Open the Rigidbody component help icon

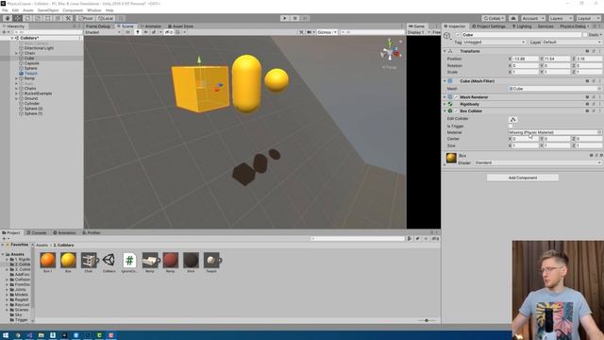point(587,104)
